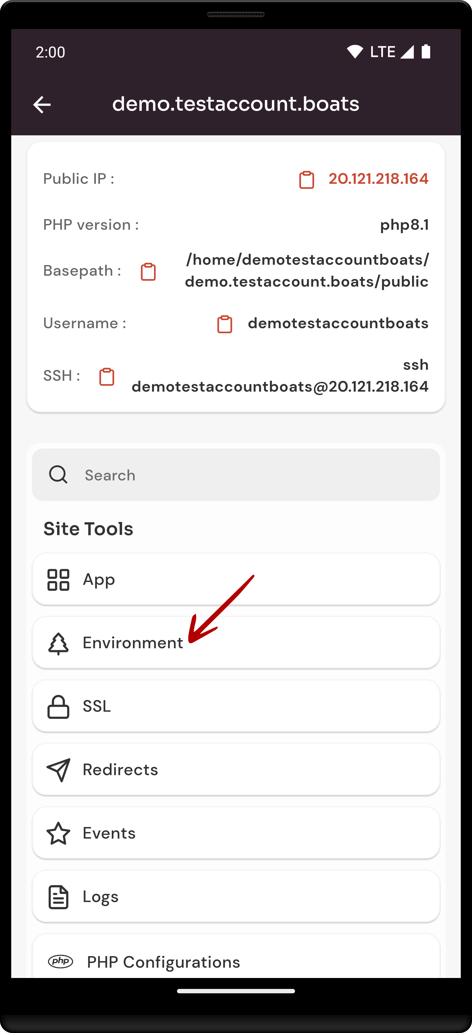Copy the Username with clipboard icon
Viewport: 472px width, 1033px height.
coord(224,324)
